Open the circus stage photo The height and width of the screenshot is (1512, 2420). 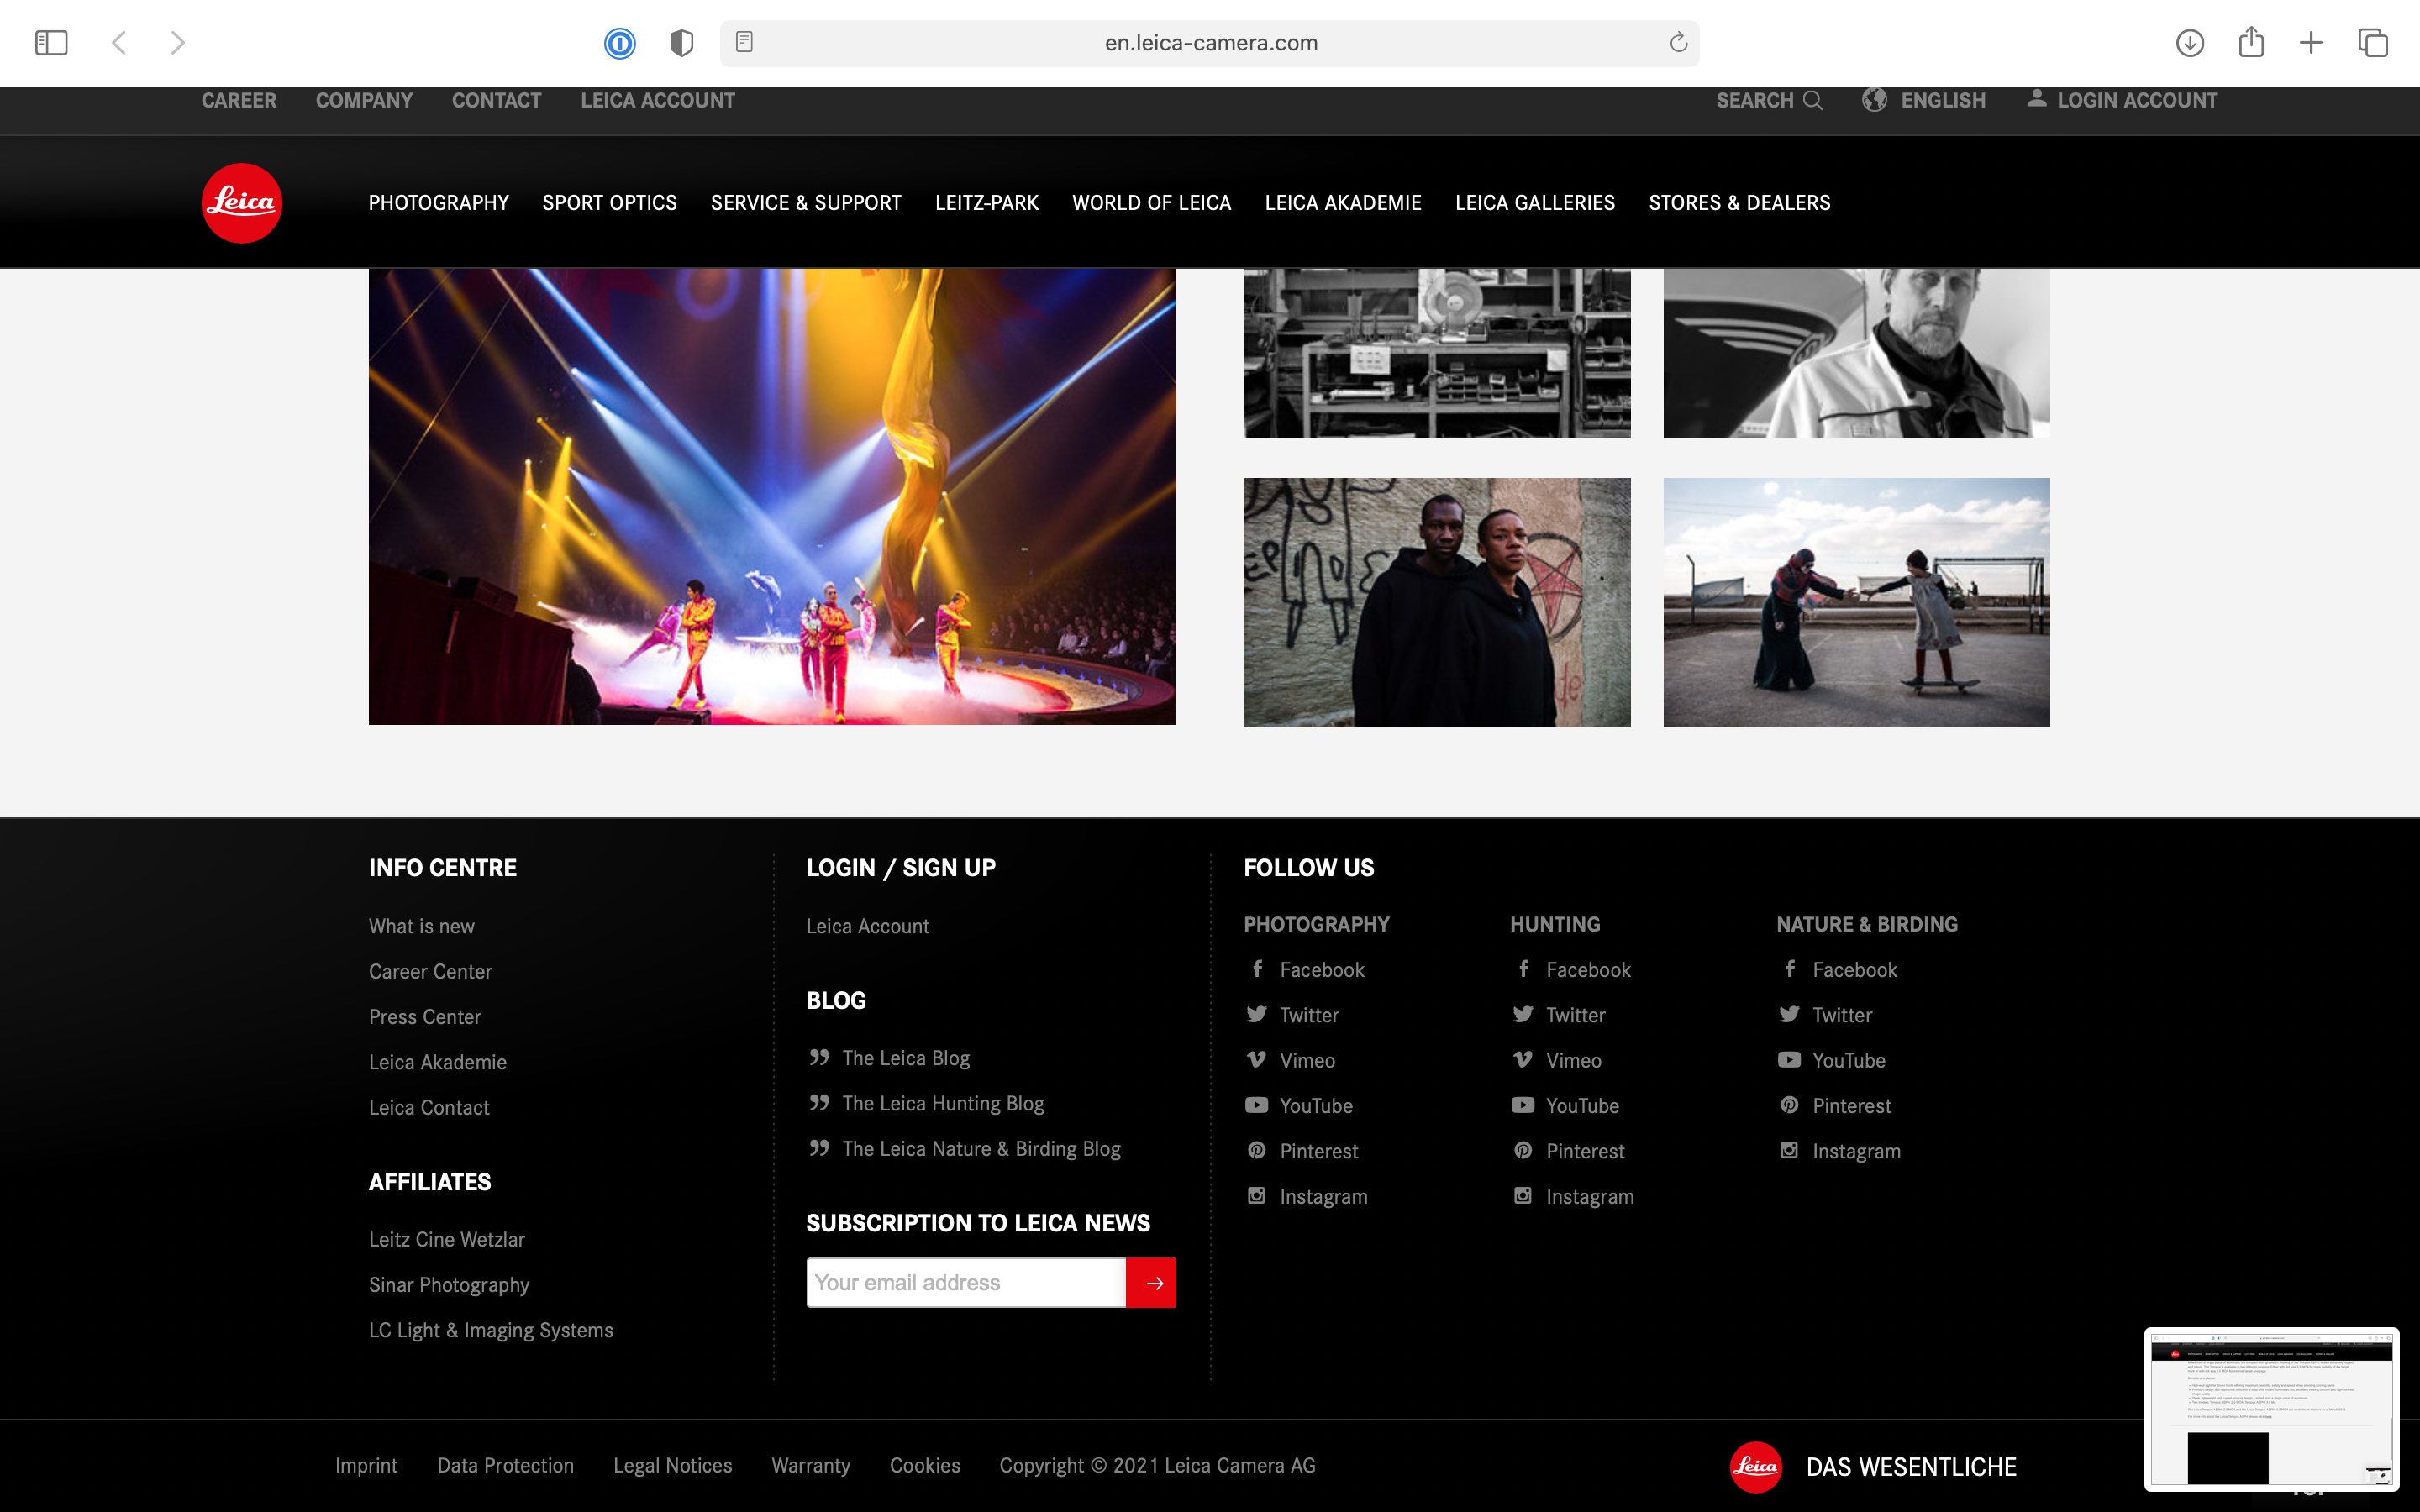click(772, 497)
